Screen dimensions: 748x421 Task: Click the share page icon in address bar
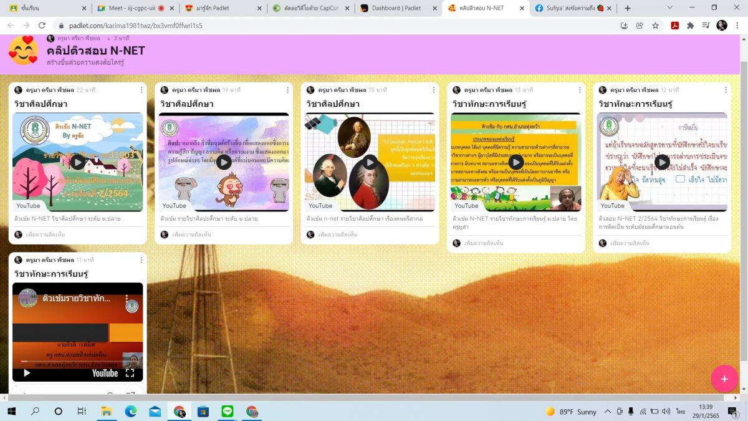tap(640, 26)
